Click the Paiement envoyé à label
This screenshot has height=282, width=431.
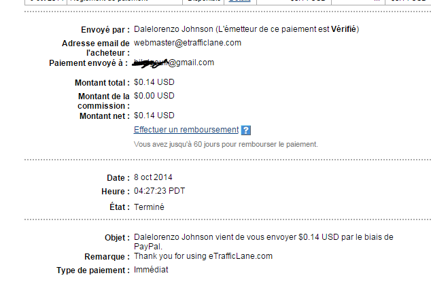(x=88, y=63)
